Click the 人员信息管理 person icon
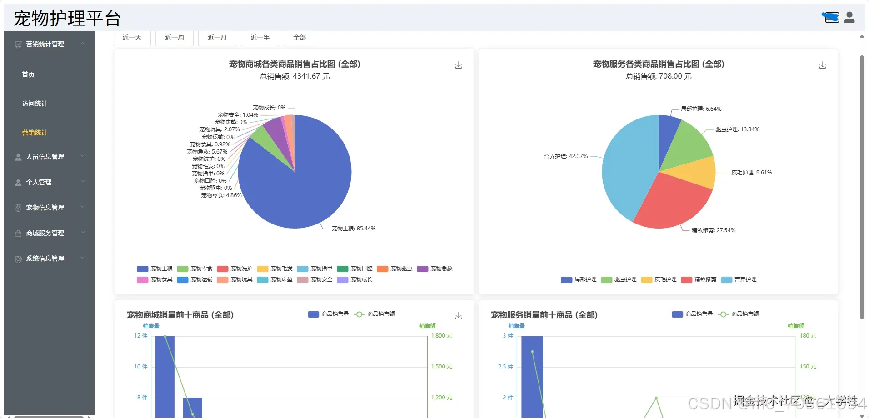 pos(18,157)
